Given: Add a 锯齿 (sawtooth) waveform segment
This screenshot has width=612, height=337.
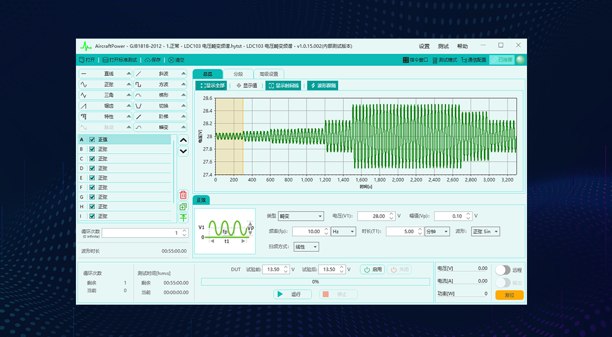Looking at the screenshot, I should 105,106.
